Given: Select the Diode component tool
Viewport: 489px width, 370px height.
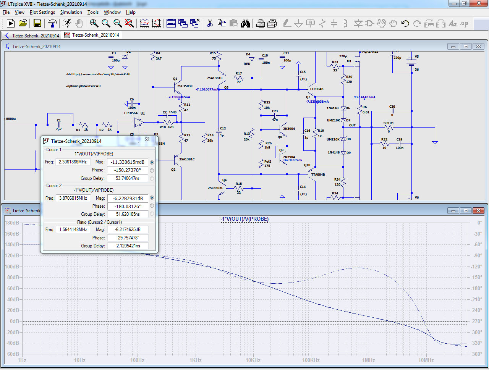Looking at the screenshot, I should [x=358, y=23].
